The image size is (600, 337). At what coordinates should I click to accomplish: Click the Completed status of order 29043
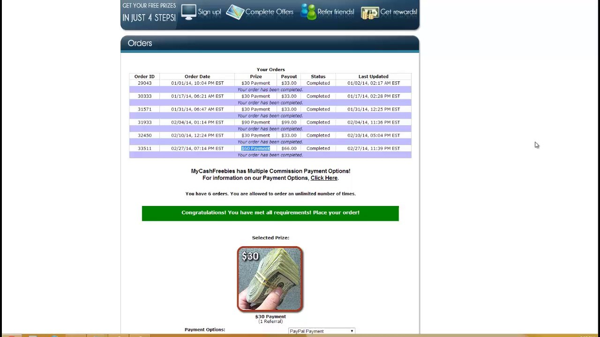pos(318,83)
